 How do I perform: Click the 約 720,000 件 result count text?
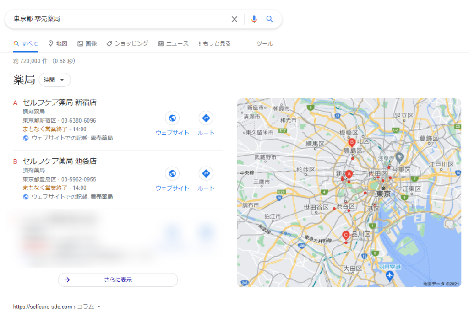(x=30, y=61)
